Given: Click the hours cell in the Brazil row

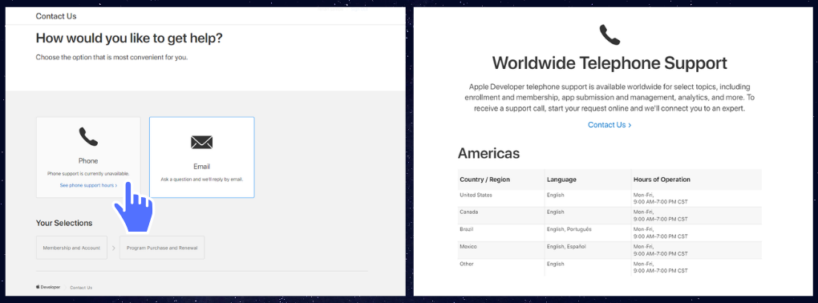Looking at the screenshot, I should pos(696,232).
